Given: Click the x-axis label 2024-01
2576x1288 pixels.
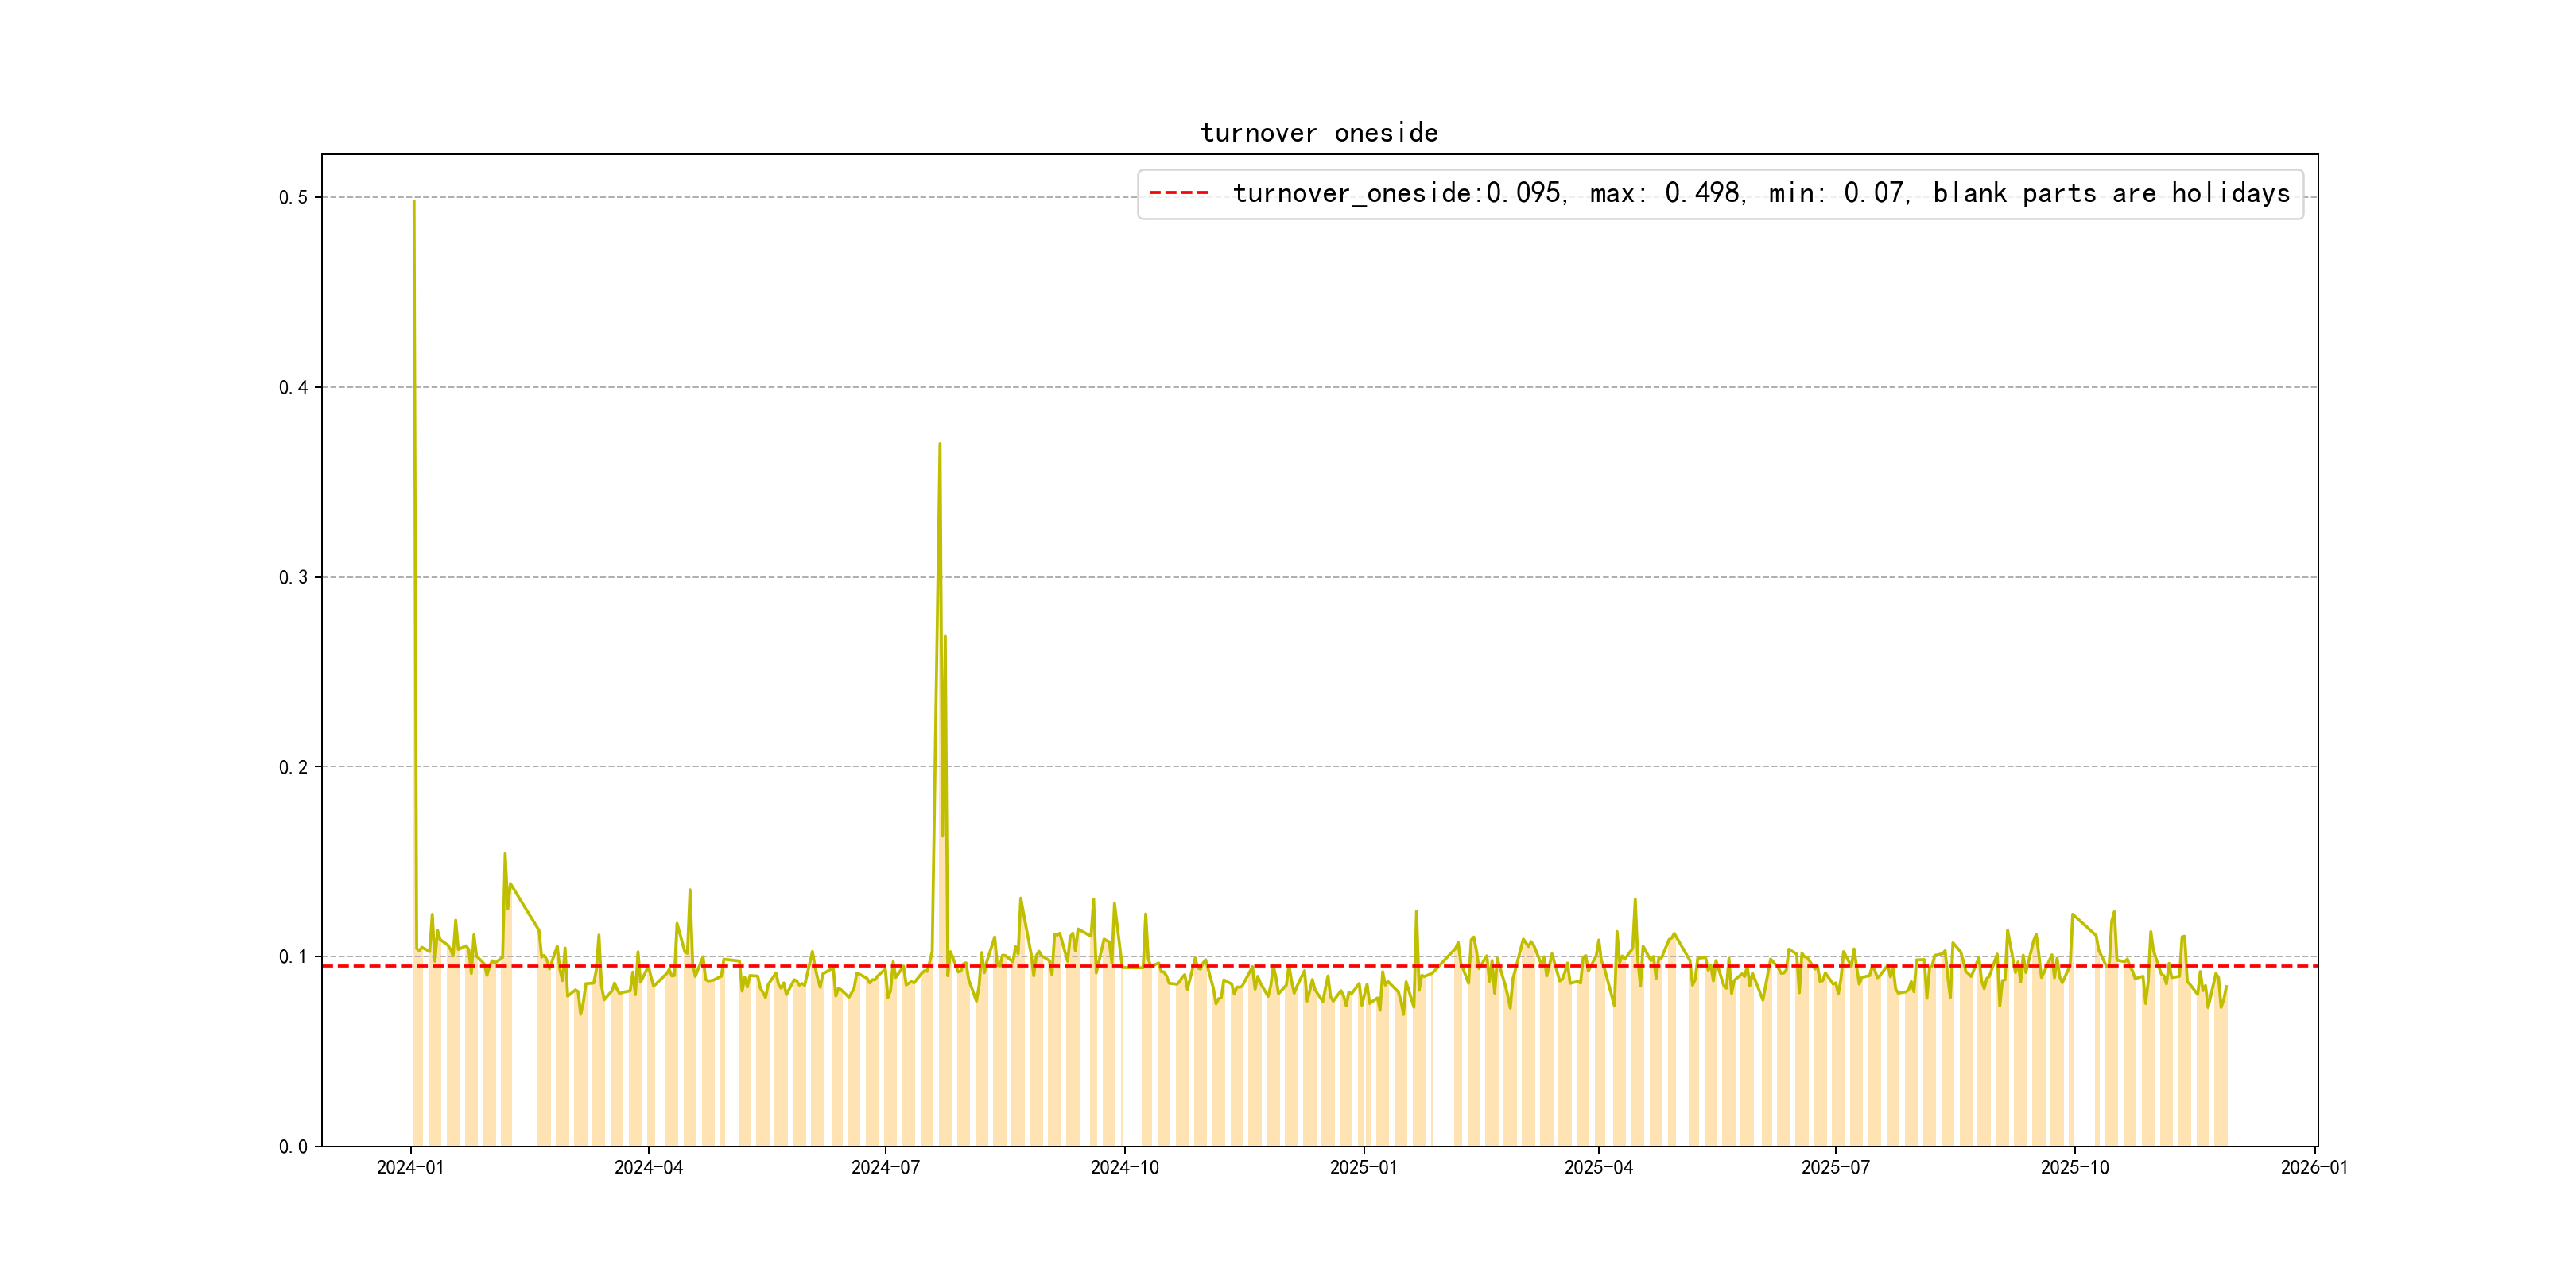Looking at the screenshot, I should (410, 1167).
